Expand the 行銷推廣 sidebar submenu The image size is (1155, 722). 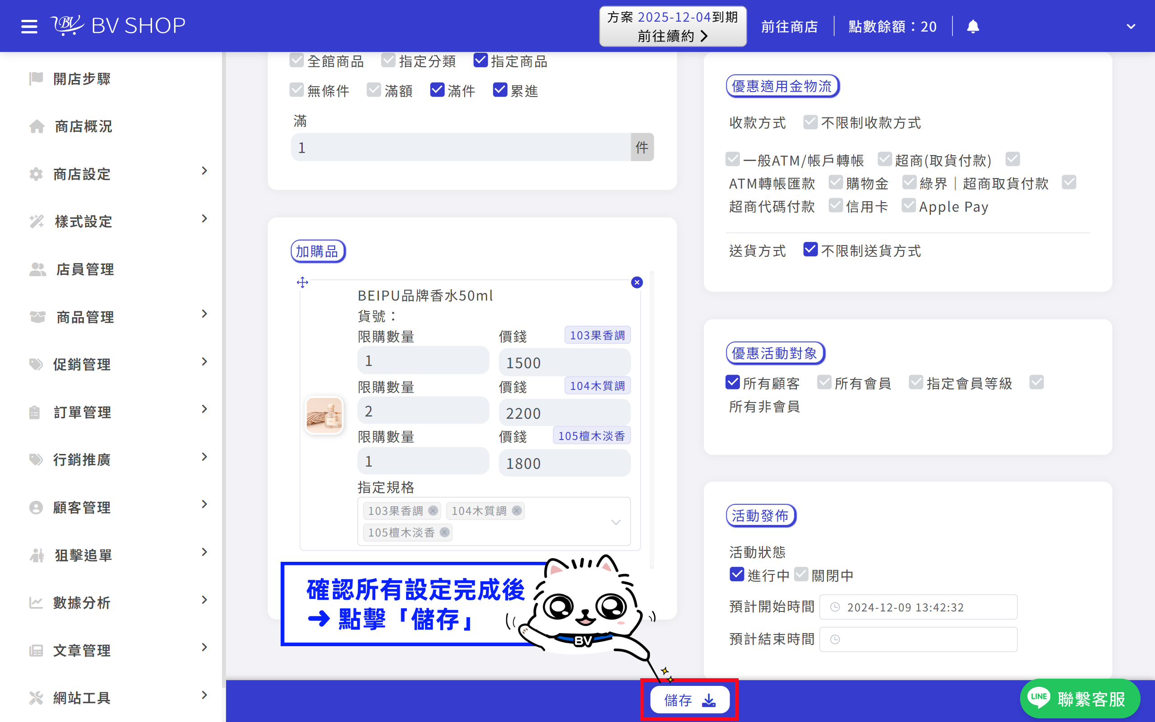(x=205, y=457)
